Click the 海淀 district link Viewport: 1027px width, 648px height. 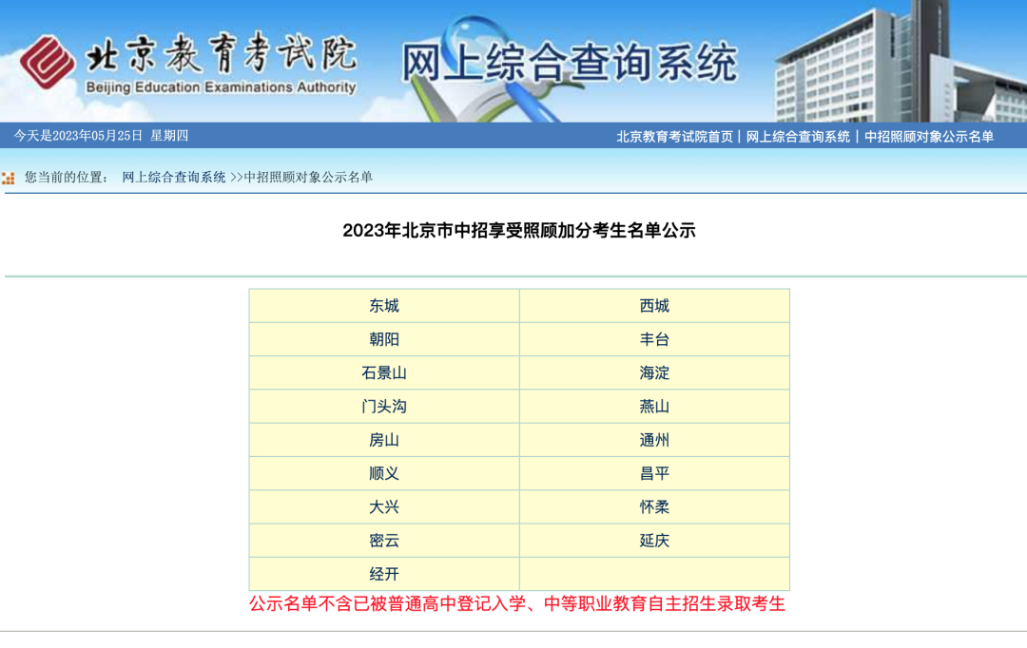(654, 372)
